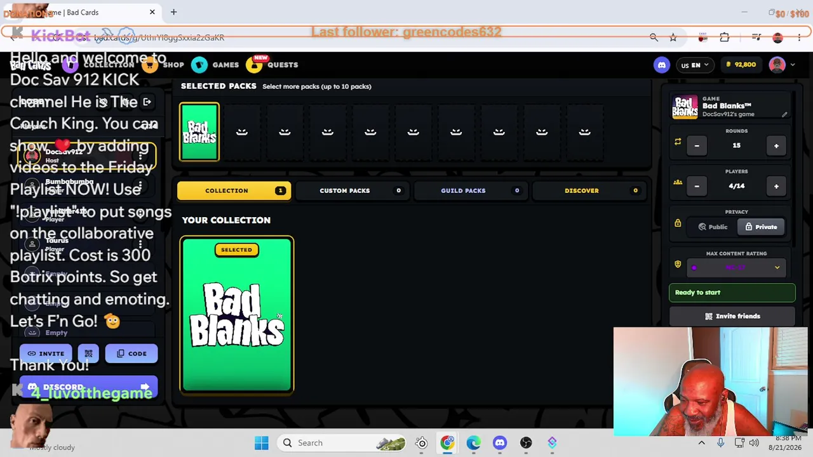813x457 pixels.
Task: Click the Discord button in the lobby sidebar
Action: (88, 387)
